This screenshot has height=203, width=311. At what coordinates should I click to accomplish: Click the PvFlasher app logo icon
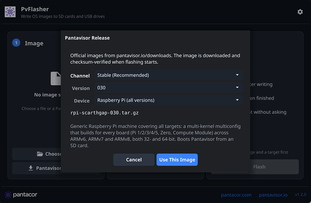[10, 12]
